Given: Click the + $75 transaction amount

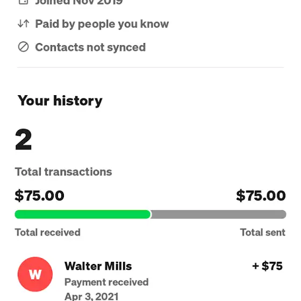Looking at the screenshot, I should (268, 266).
